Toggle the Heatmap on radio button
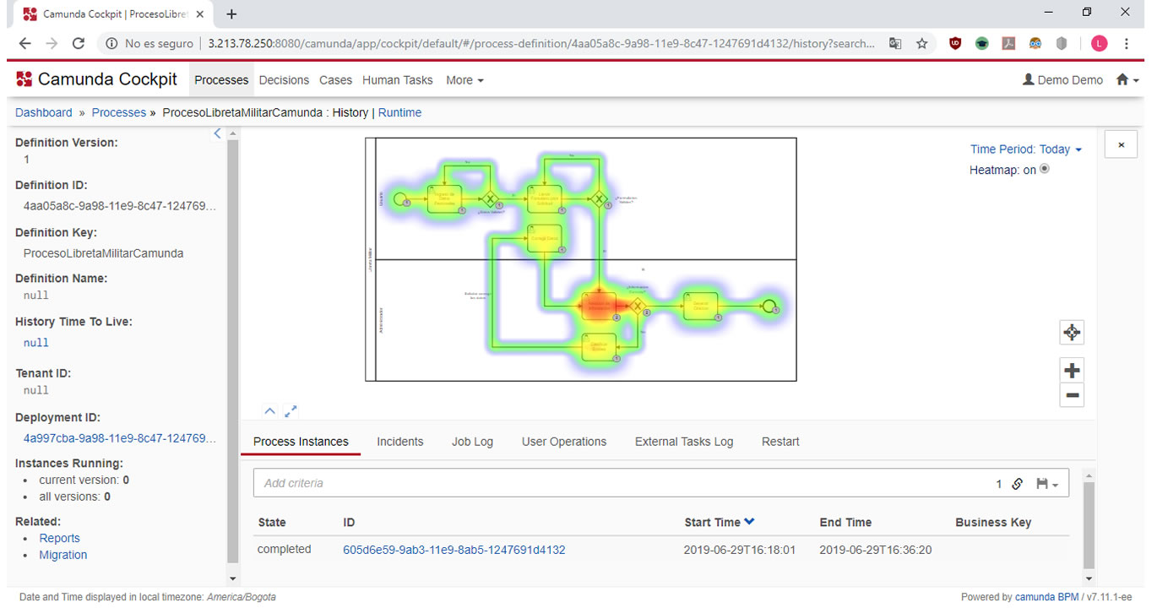The image size is (1157, 608). [x=1045, y=169]
